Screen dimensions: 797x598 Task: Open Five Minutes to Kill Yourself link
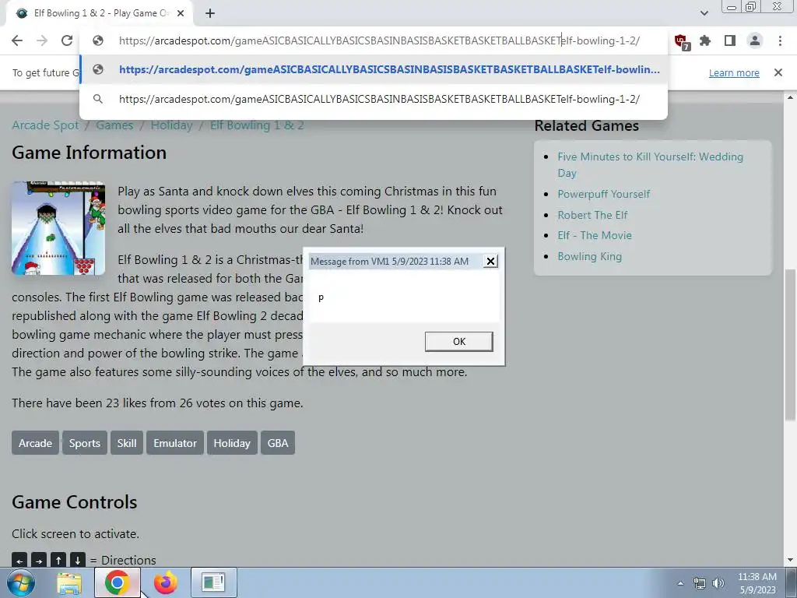click(x=650, y=165)
